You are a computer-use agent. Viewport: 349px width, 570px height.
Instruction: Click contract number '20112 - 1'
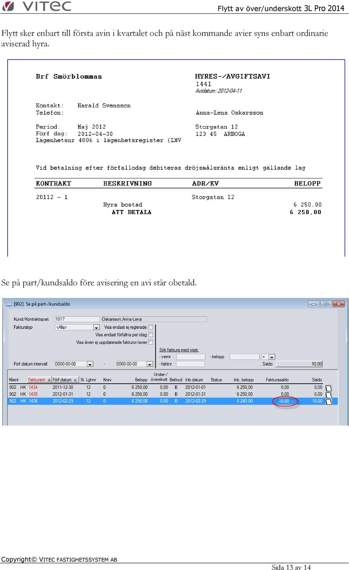click(52, 197)
